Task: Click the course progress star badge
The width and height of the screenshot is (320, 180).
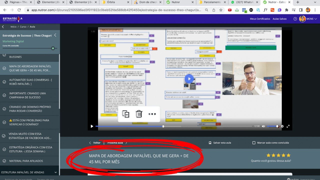Action: (x=53, y=48)
